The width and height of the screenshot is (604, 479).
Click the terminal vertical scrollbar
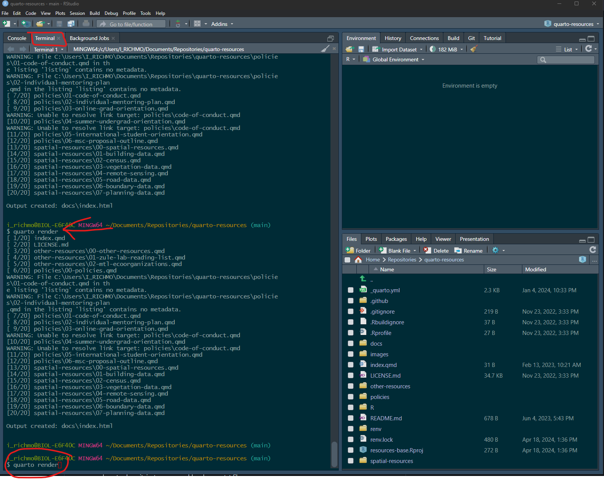(x=334, y=453)
